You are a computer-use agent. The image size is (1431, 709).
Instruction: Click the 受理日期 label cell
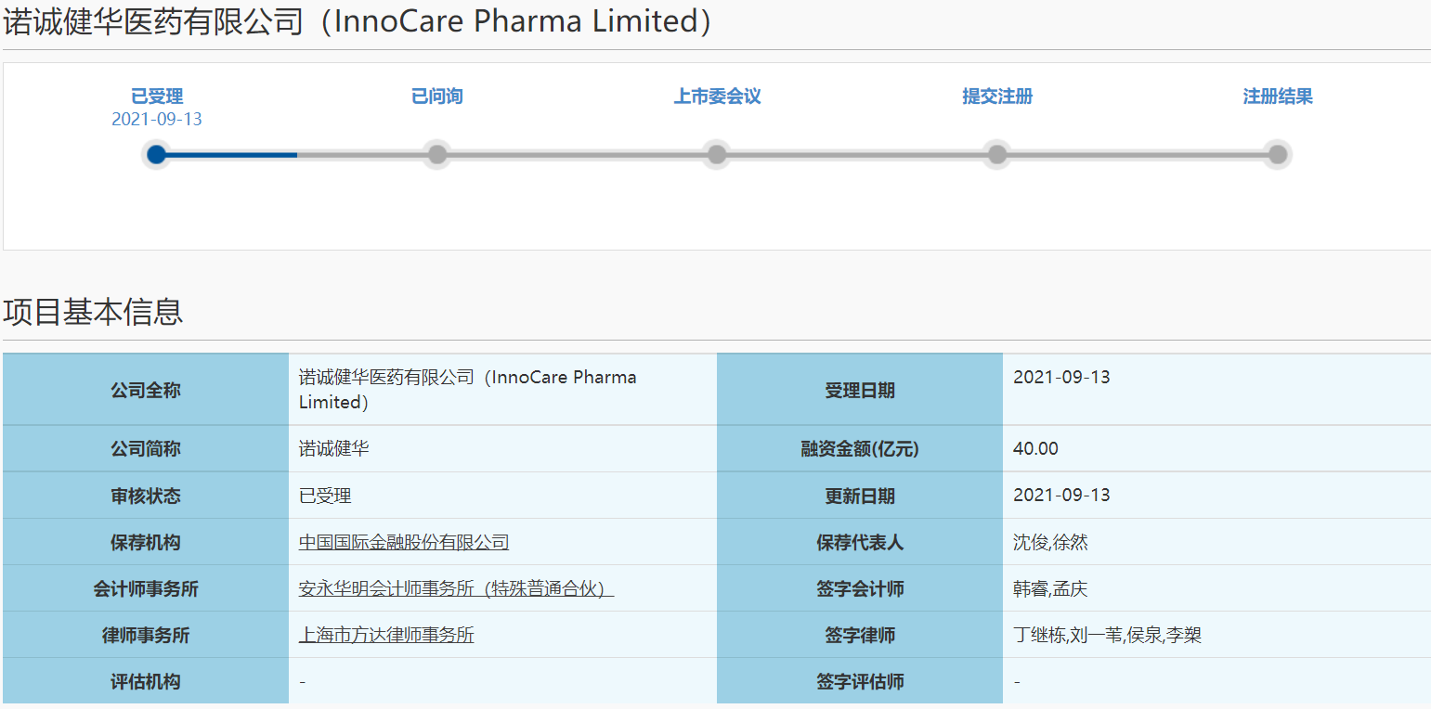point(860,390)
